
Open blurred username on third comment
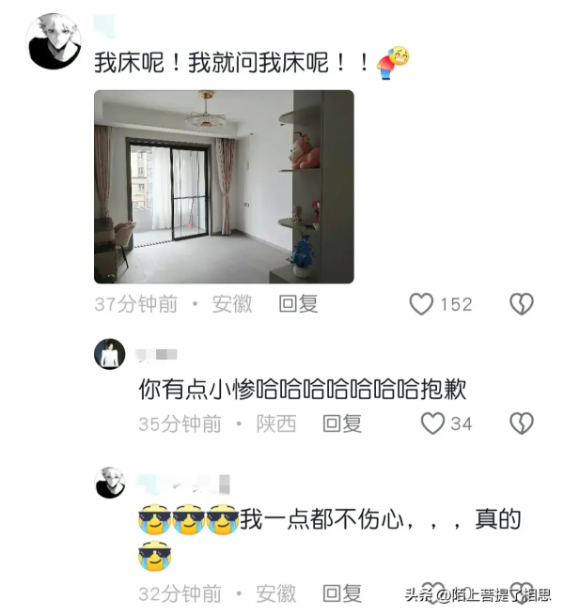(x=183, y=484)
